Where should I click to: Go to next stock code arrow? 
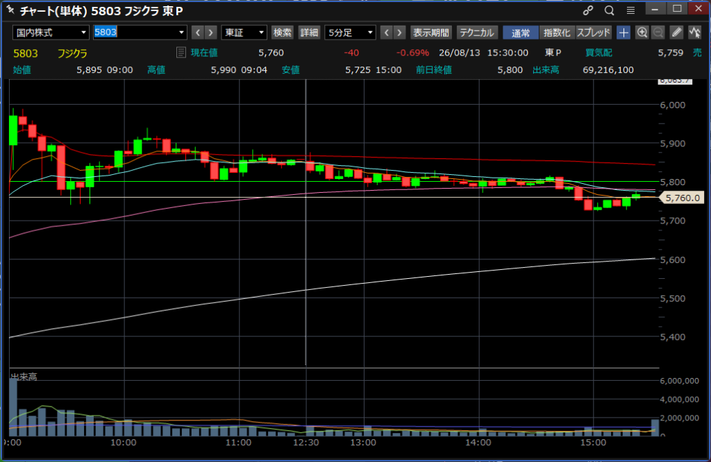[210, 33]
